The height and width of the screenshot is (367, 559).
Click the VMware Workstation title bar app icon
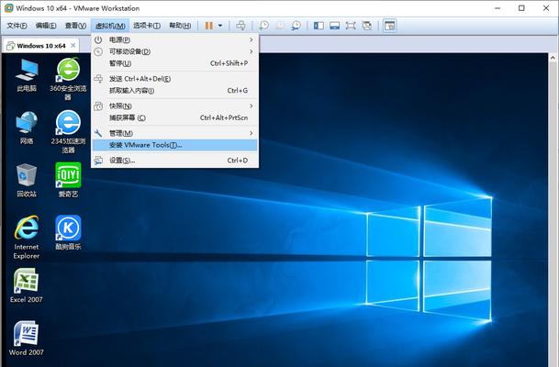pos(8,8)
